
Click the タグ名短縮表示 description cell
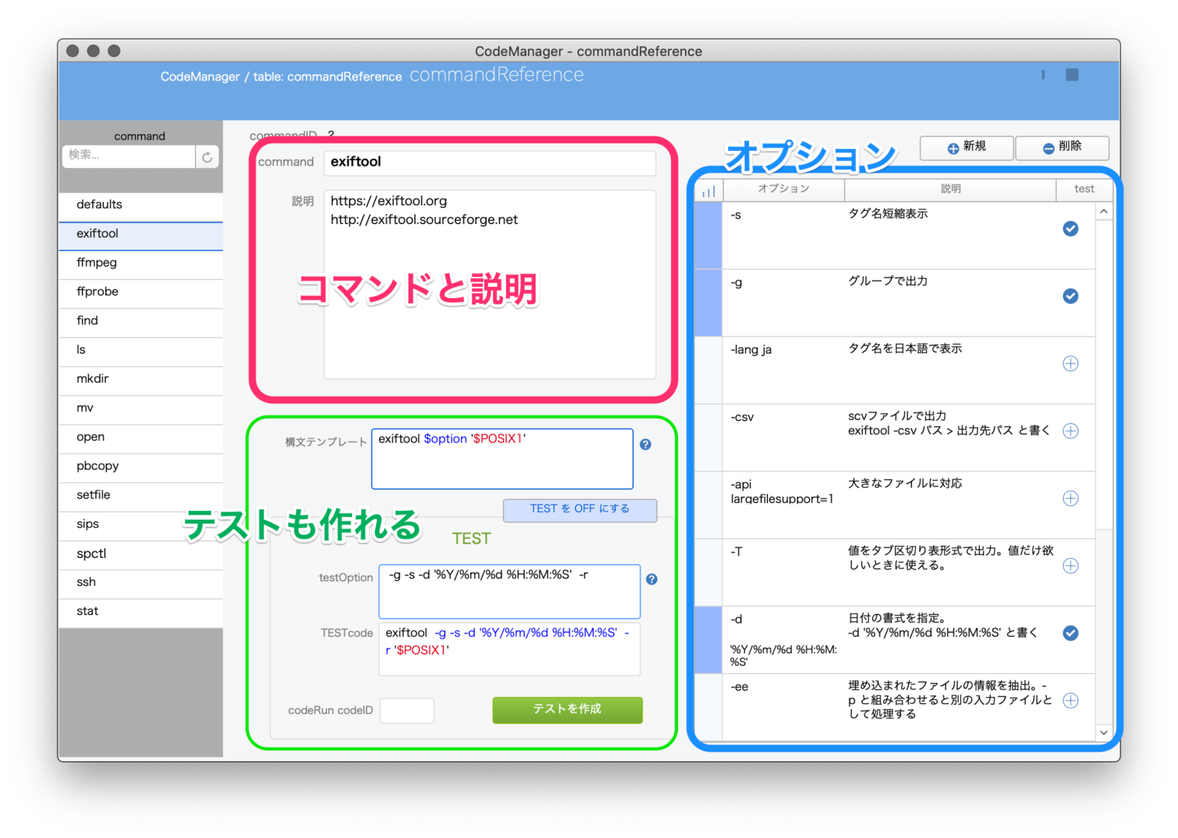[x=951, y=235]
